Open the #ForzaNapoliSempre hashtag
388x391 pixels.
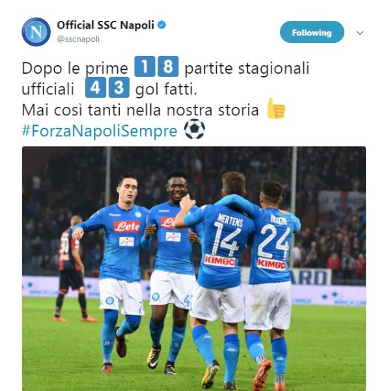(100, 131)
